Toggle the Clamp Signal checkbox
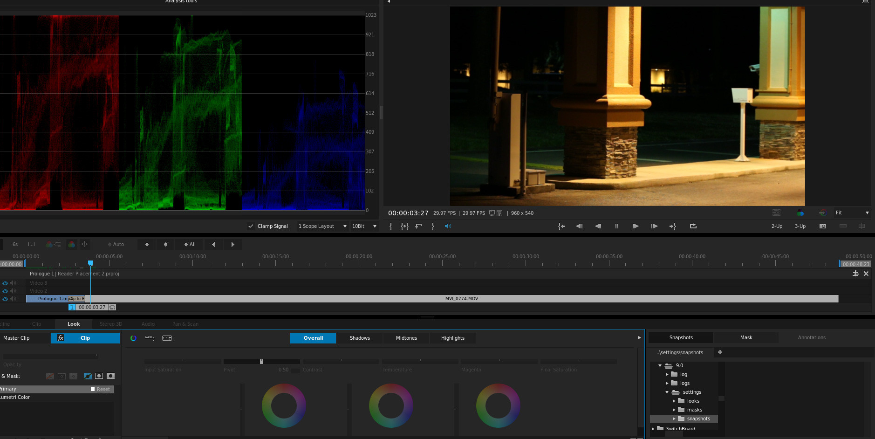875x439 pixels. (251, 226)
